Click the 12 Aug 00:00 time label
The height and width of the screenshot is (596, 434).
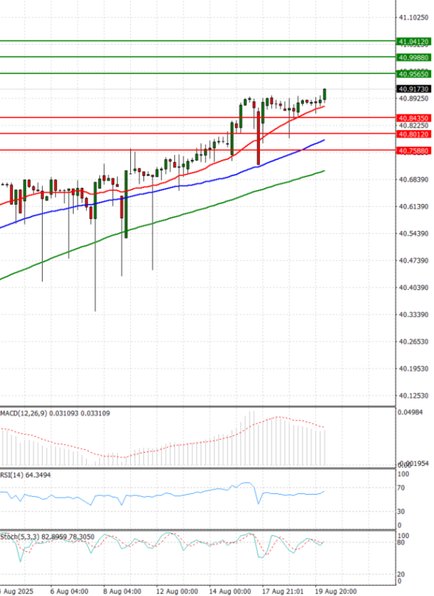(x=179, y=590)
